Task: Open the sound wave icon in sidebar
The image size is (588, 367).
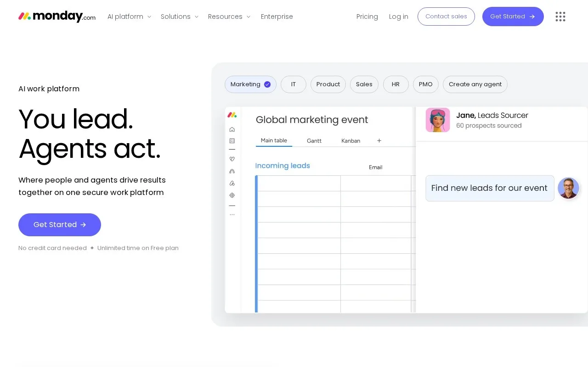Action: (x=232, y=195)
